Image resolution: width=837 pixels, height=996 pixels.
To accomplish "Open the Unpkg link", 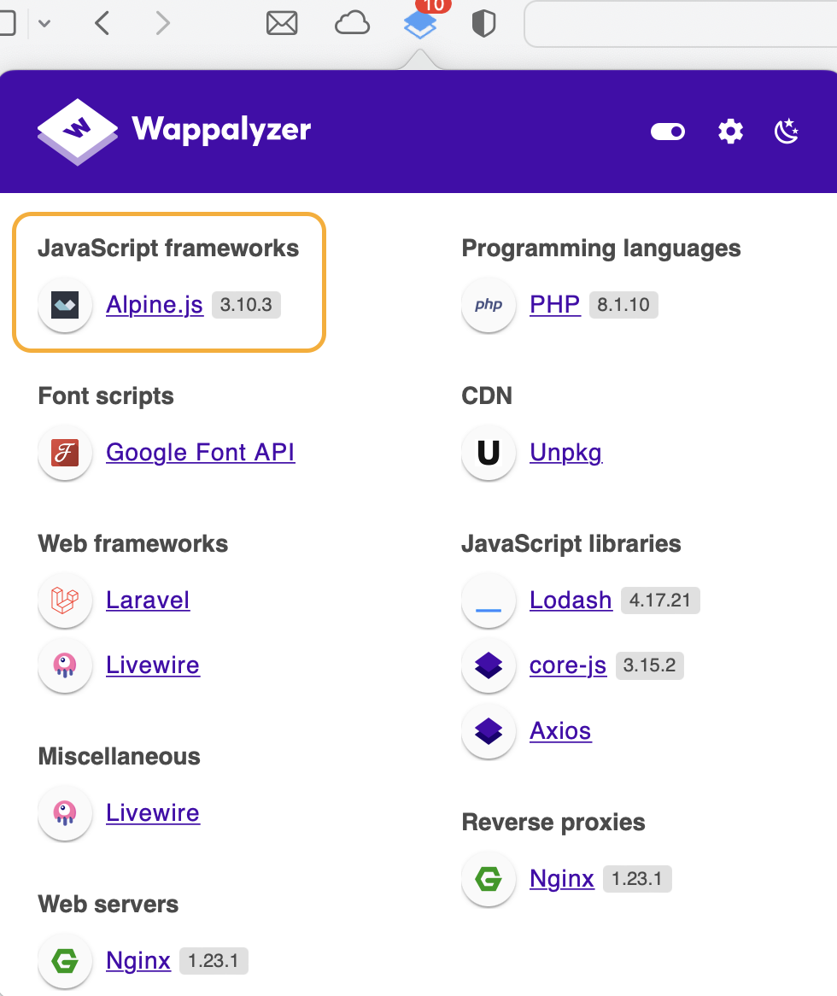I will [x=565, y=452].
